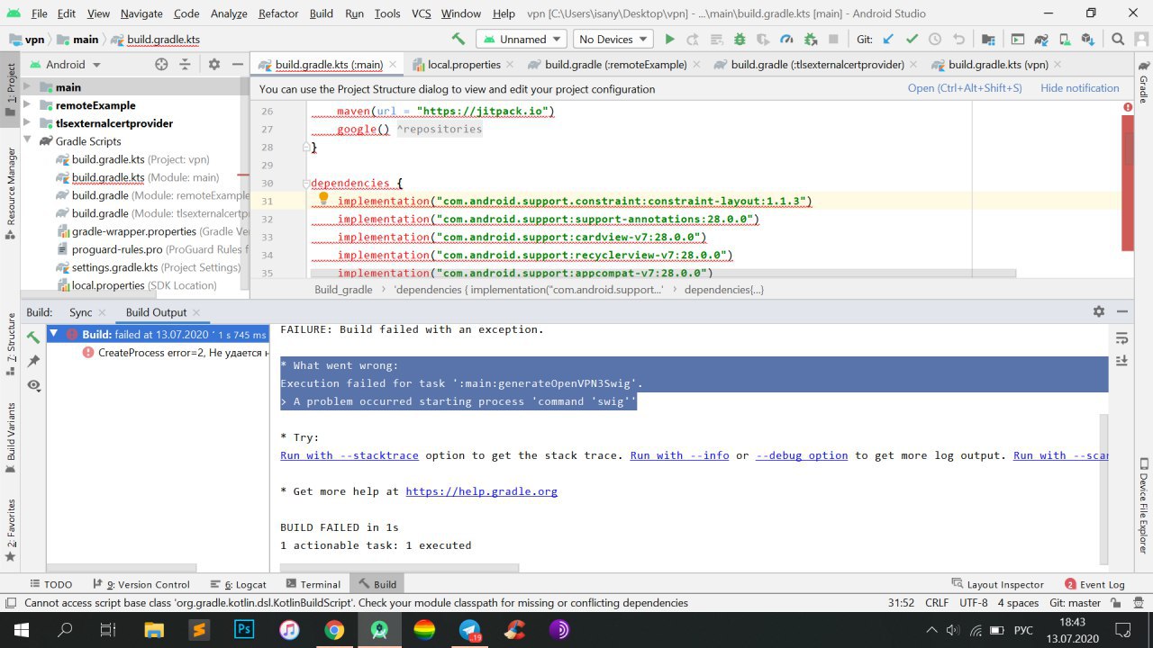Toggle pin tab in Build panel
Screen dimensions: 1153x648
pyautogui.click(x=33, y=361)
